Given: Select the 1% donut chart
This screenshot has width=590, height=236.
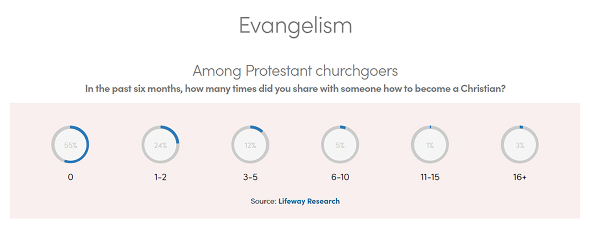Looking at the screenshot, I should coord(430,145).
